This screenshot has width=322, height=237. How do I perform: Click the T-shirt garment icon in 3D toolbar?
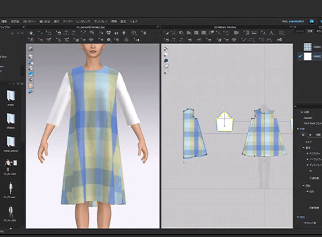[108, 33]
